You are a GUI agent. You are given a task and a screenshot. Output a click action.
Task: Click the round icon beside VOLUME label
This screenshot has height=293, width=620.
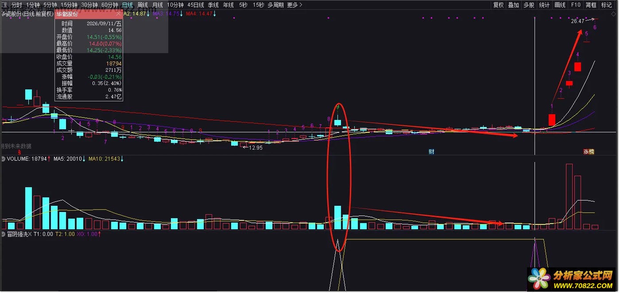coord(4,158)
